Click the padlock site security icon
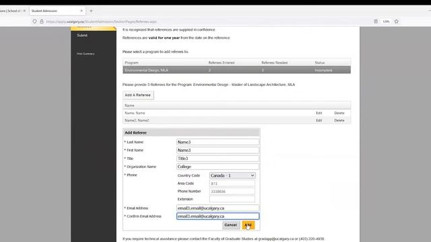The image size is (431, 242). pyautogui.click(x=42, y=22)
